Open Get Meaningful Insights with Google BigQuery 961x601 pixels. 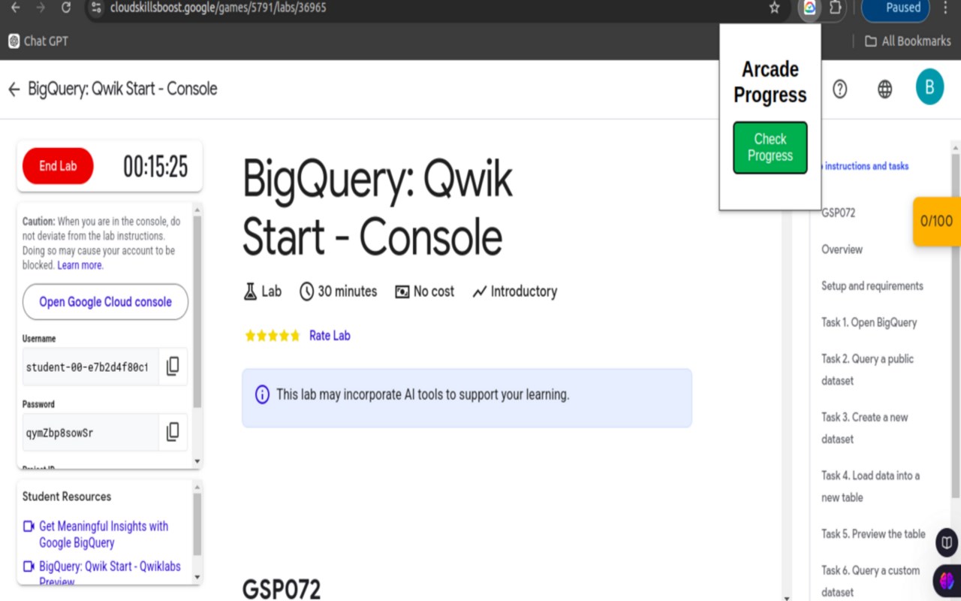pyautogui.click(x=104, y=534)
